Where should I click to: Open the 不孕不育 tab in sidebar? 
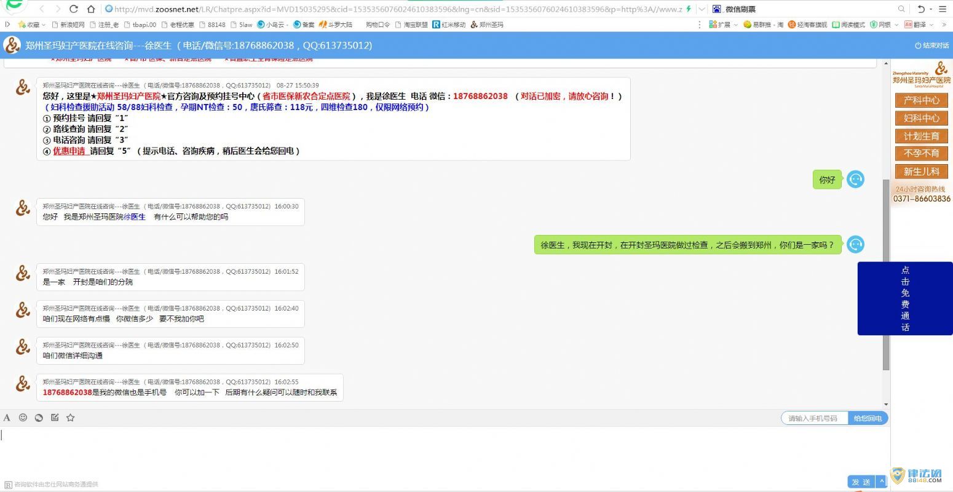tap(921, 153)
